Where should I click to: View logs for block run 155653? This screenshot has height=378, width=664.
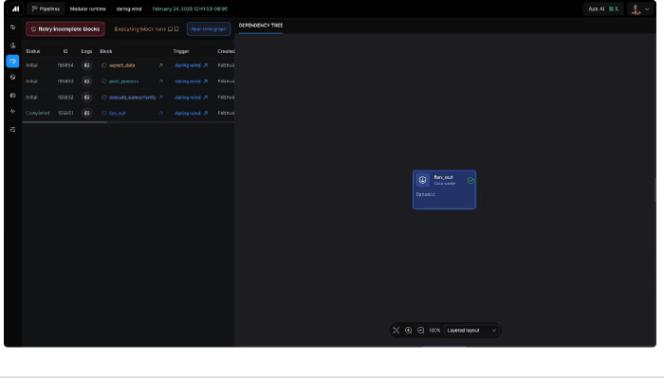coord(86,81)
